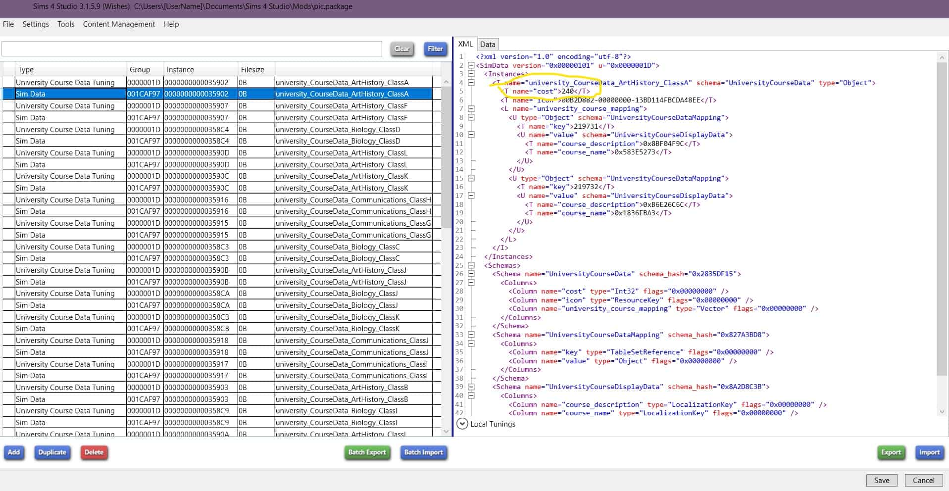Click the Batch Import button
Viewport: 949px width, 491px height.
[x=423, y=452]
